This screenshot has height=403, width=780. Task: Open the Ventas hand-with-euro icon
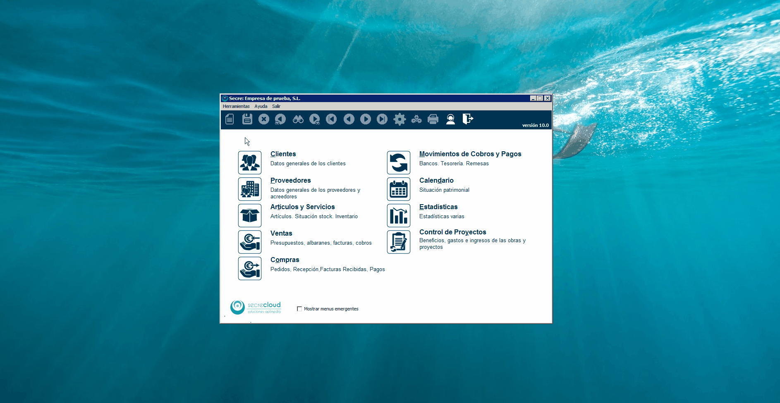pos(250,242)
